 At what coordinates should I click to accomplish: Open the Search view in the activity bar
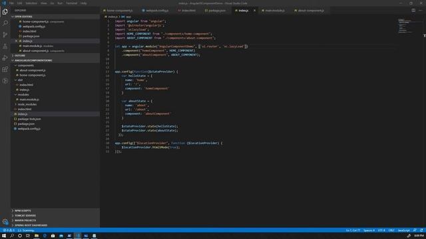(x=5, y=23)
